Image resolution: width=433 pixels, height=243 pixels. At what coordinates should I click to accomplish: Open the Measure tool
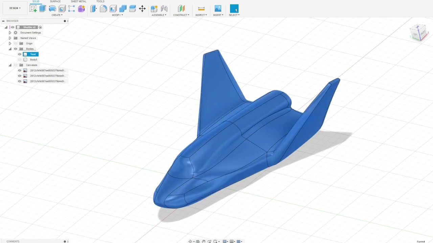coord(201,9)
